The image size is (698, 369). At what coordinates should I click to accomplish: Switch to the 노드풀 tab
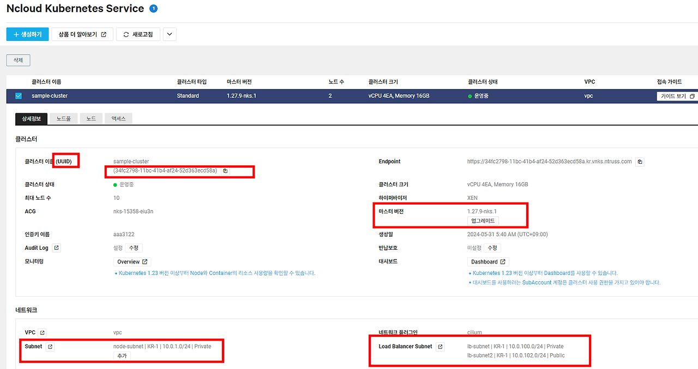[63, 118]
